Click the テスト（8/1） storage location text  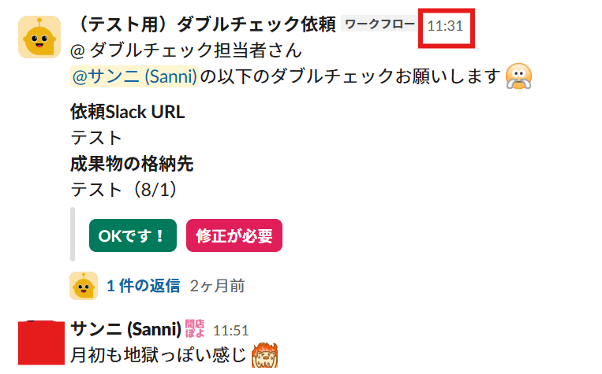pos(124,190)
